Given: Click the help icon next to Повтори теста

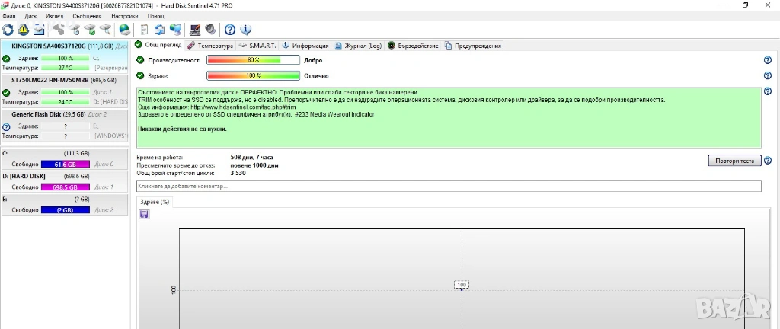Looking at the screenshot, I should [x=767, y=161].
